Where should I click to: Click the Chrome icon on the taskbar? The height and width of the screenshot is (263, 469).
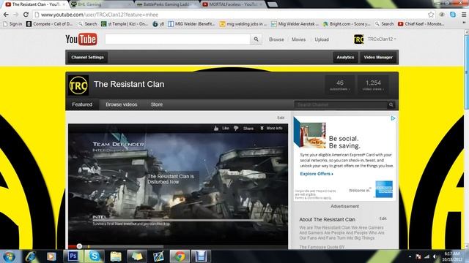click(x=180, y=256)
